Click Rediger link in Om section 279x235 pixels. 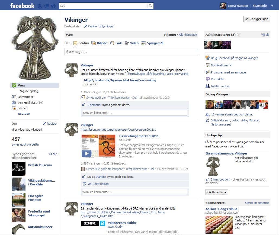tap(52, 124)
